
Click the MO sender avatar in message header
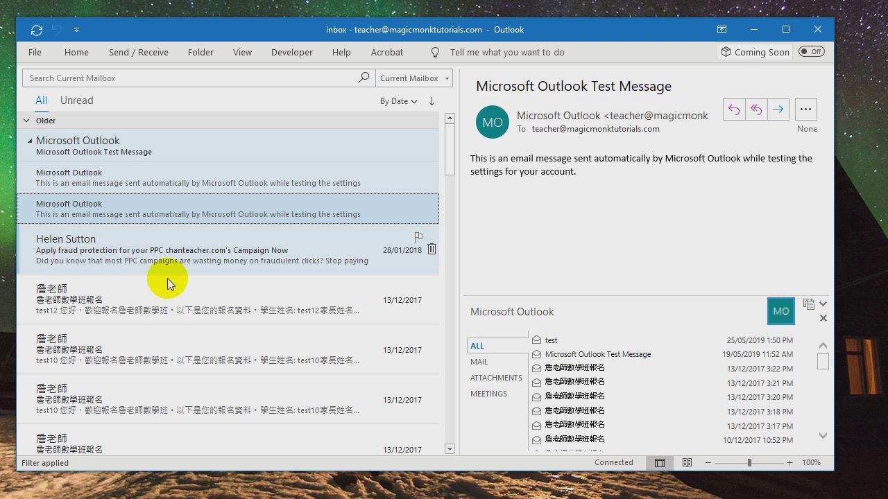coord(493,122)
